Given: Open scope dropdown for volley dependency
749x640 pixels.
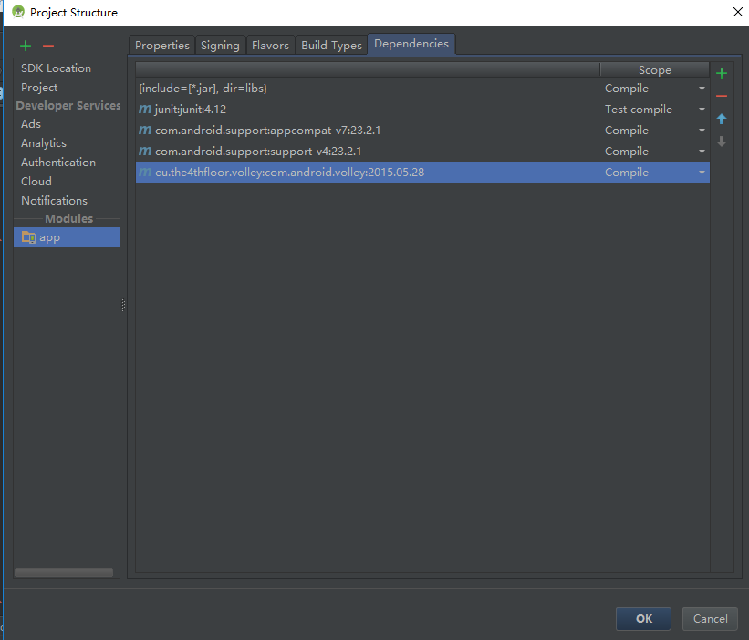Looking at the screenshot, I should [x=702, y=173].
